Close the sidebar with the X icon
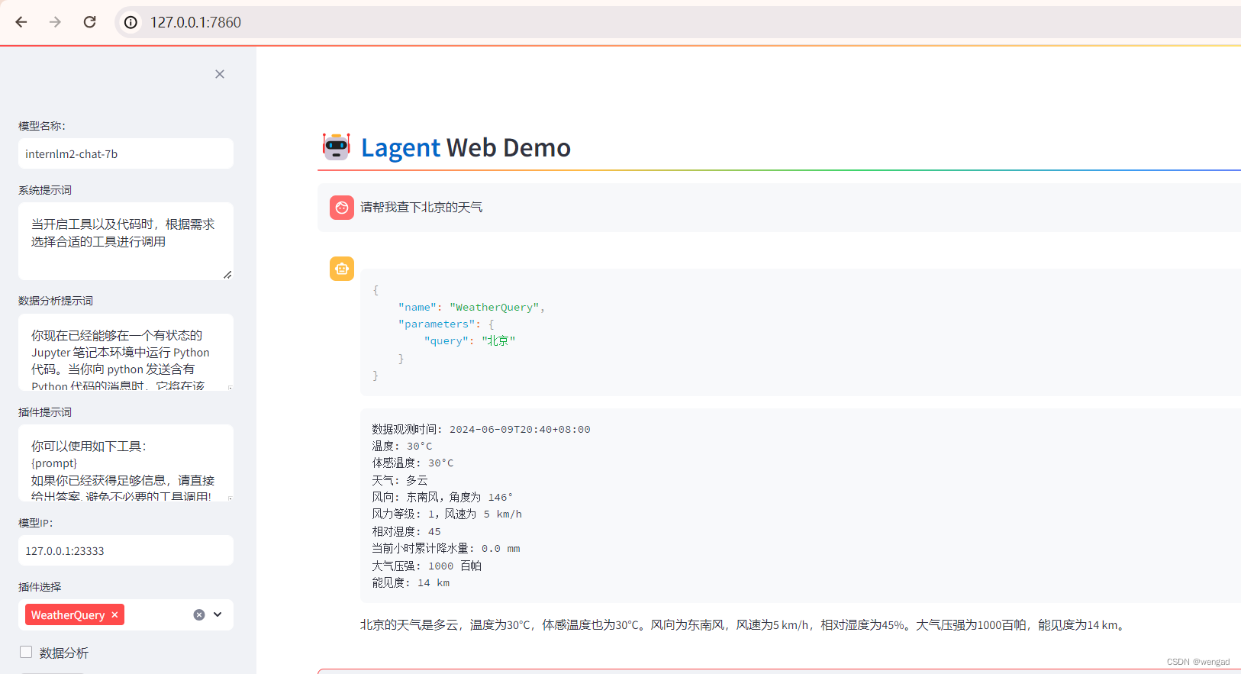This screenshot has width=1241, height=674. point(220,74)
